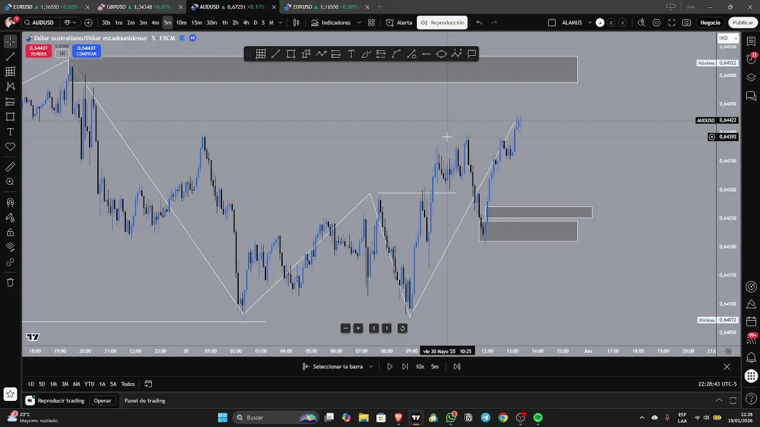
Task: Select the YTD date range
Action: (89, 384)
